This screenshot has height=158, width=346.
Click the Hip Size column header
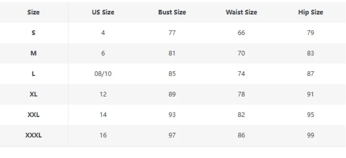(x=311, y=12)
